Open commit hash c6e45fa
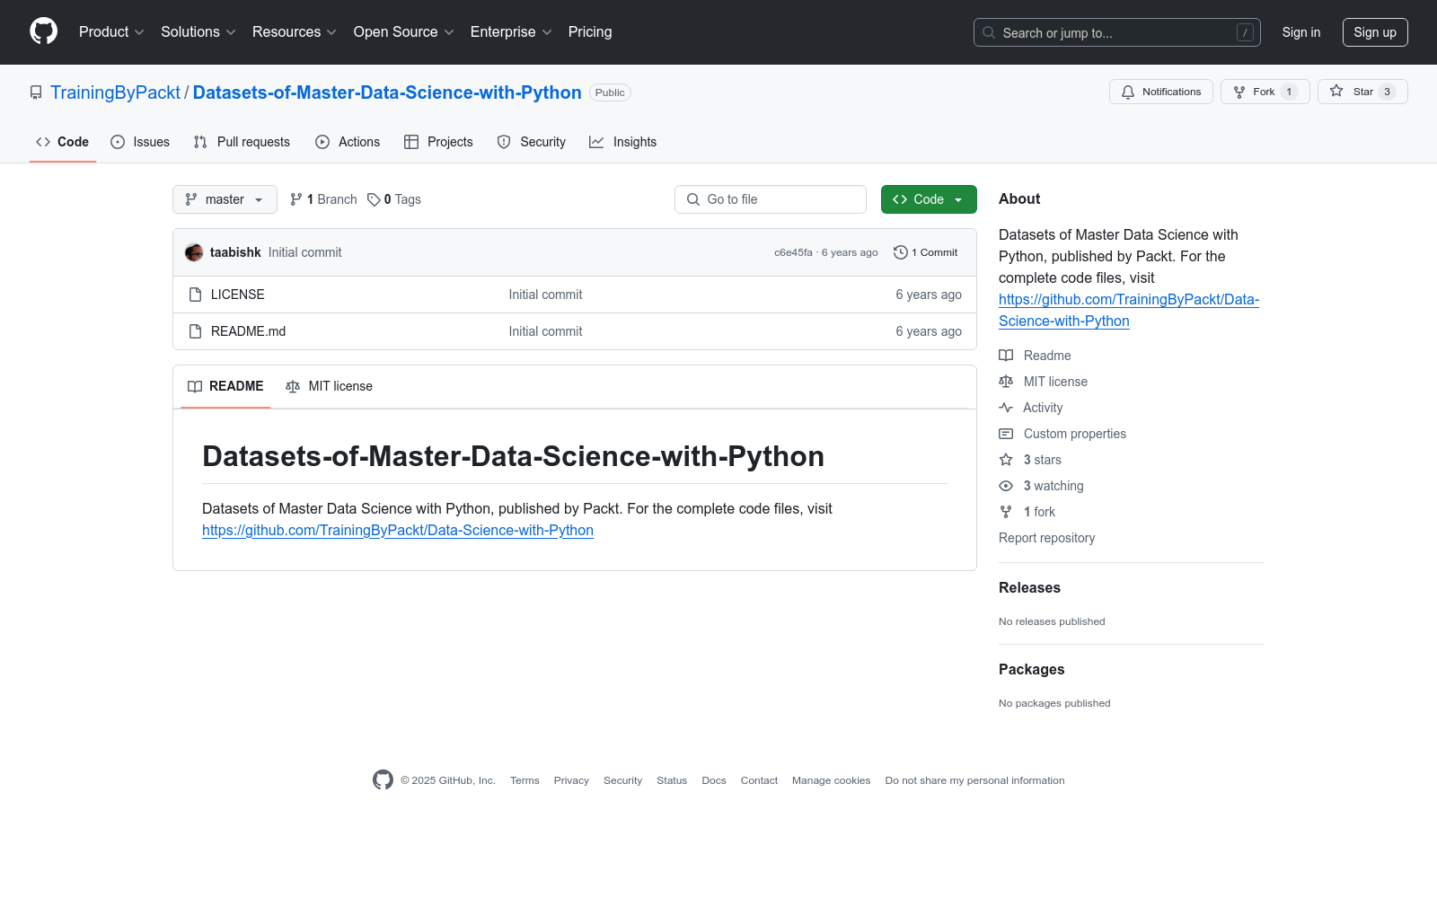This screenshot has width=1437, height=898. click(793, 252)
